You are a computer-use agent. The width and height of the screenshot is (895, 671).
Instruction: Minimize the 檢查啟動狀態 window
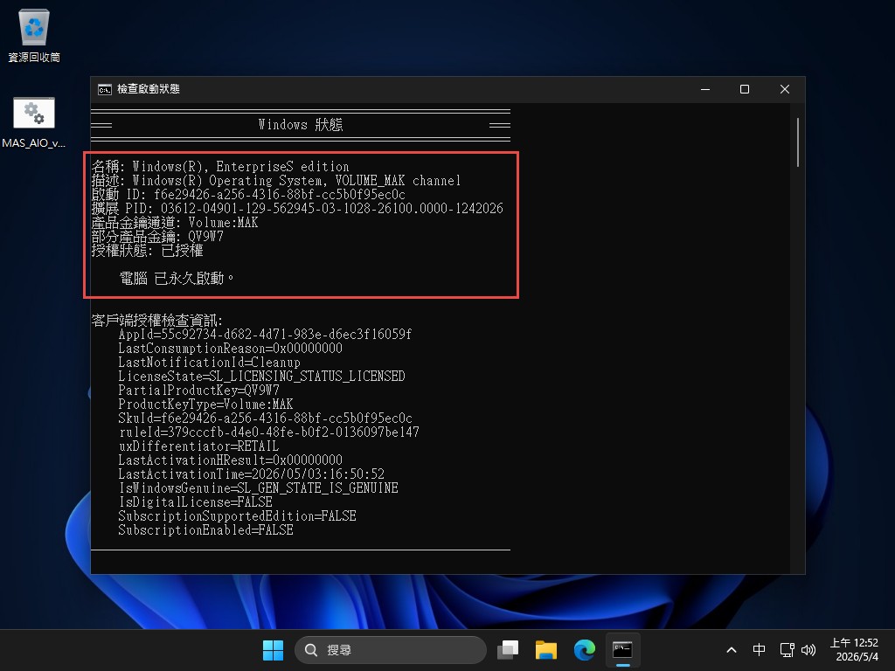coord(705,89)
